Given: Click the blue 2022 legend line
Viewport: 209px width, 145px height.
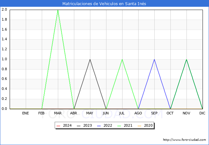Looking at the screenshot, I should [99, 126].
